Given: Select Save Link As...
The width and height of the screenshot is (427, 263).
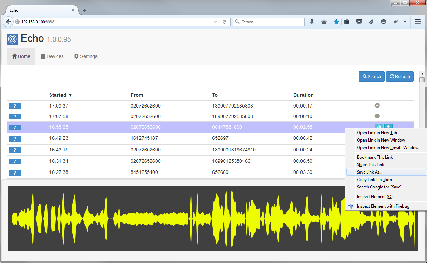Looking at the screenshot, I should pos(386,172).
